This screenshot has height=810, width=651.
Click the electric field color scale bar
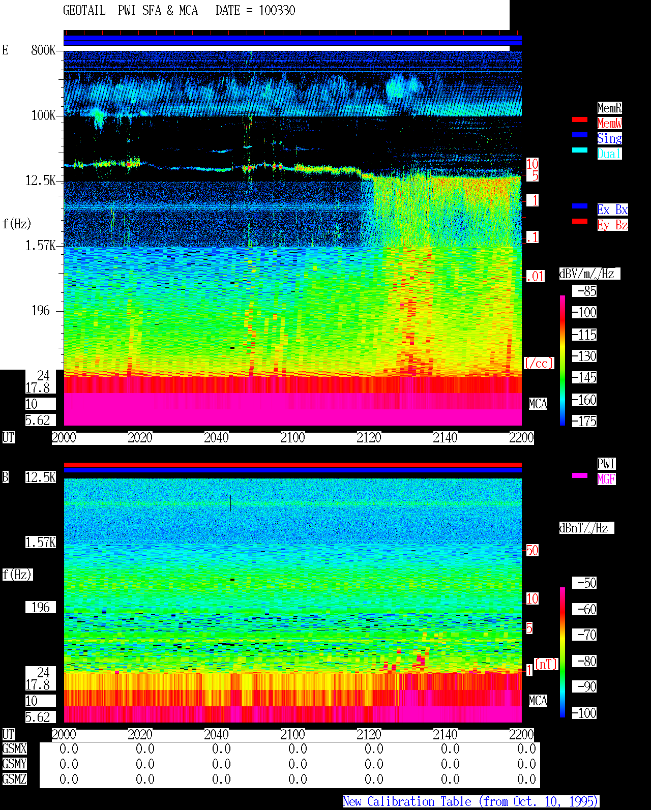point(563,360)
